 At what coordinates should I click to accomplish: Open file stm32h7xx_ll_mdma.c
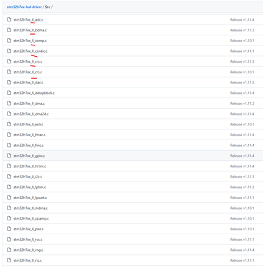click(x=31, y=208)
